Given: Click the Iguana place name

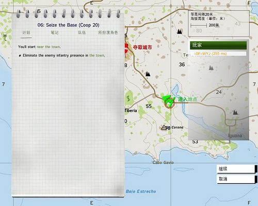Looking at the screenshot, I should 235,135.
